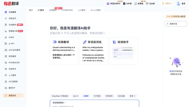
Task: Open 润色改写 via its wand icon
Action: (6, 18)
